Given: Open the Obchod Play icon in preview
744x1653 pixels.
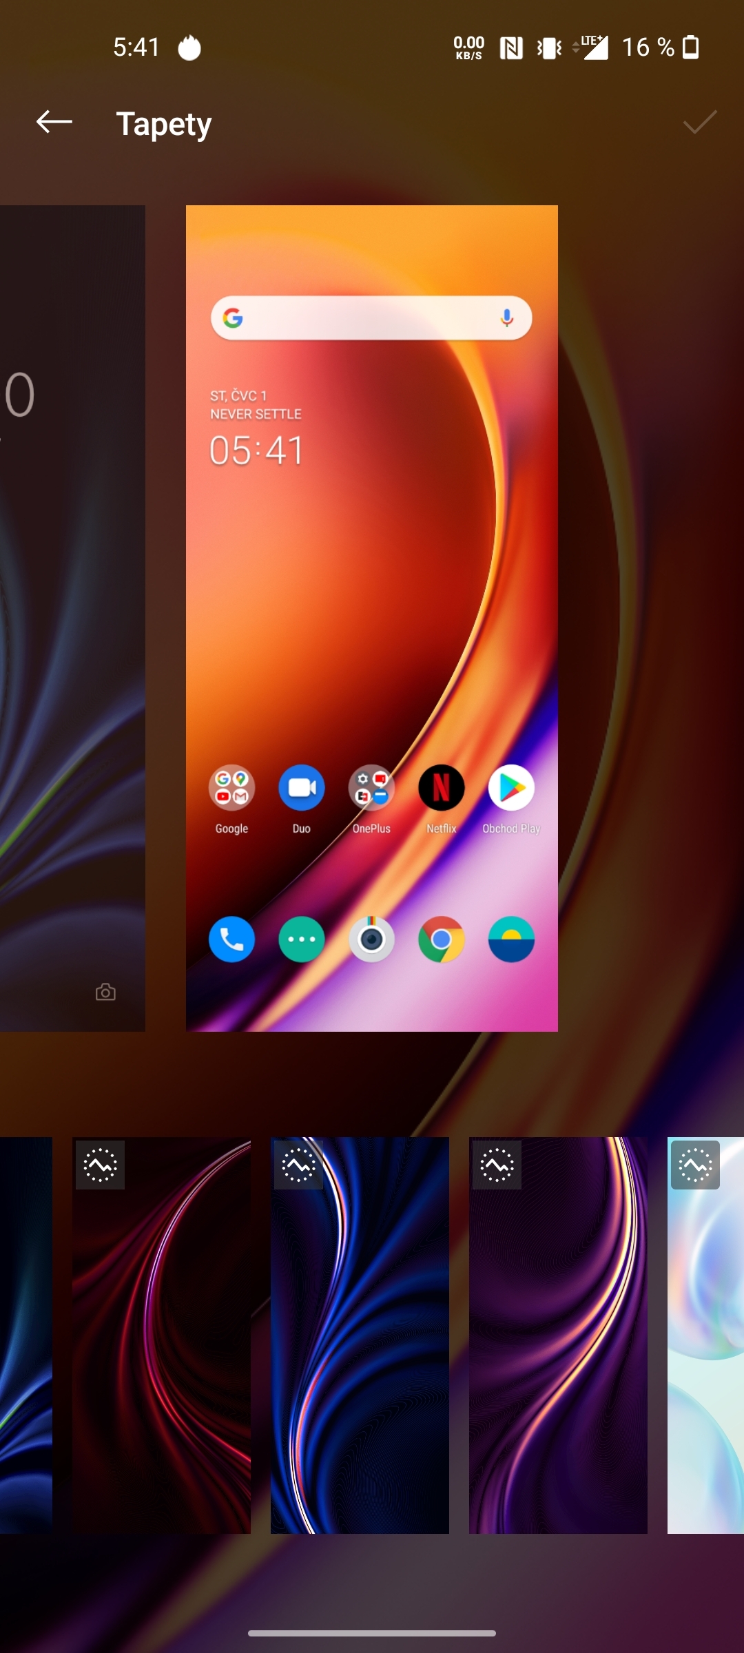Looking at the screenshot, I should coord(511,788).
